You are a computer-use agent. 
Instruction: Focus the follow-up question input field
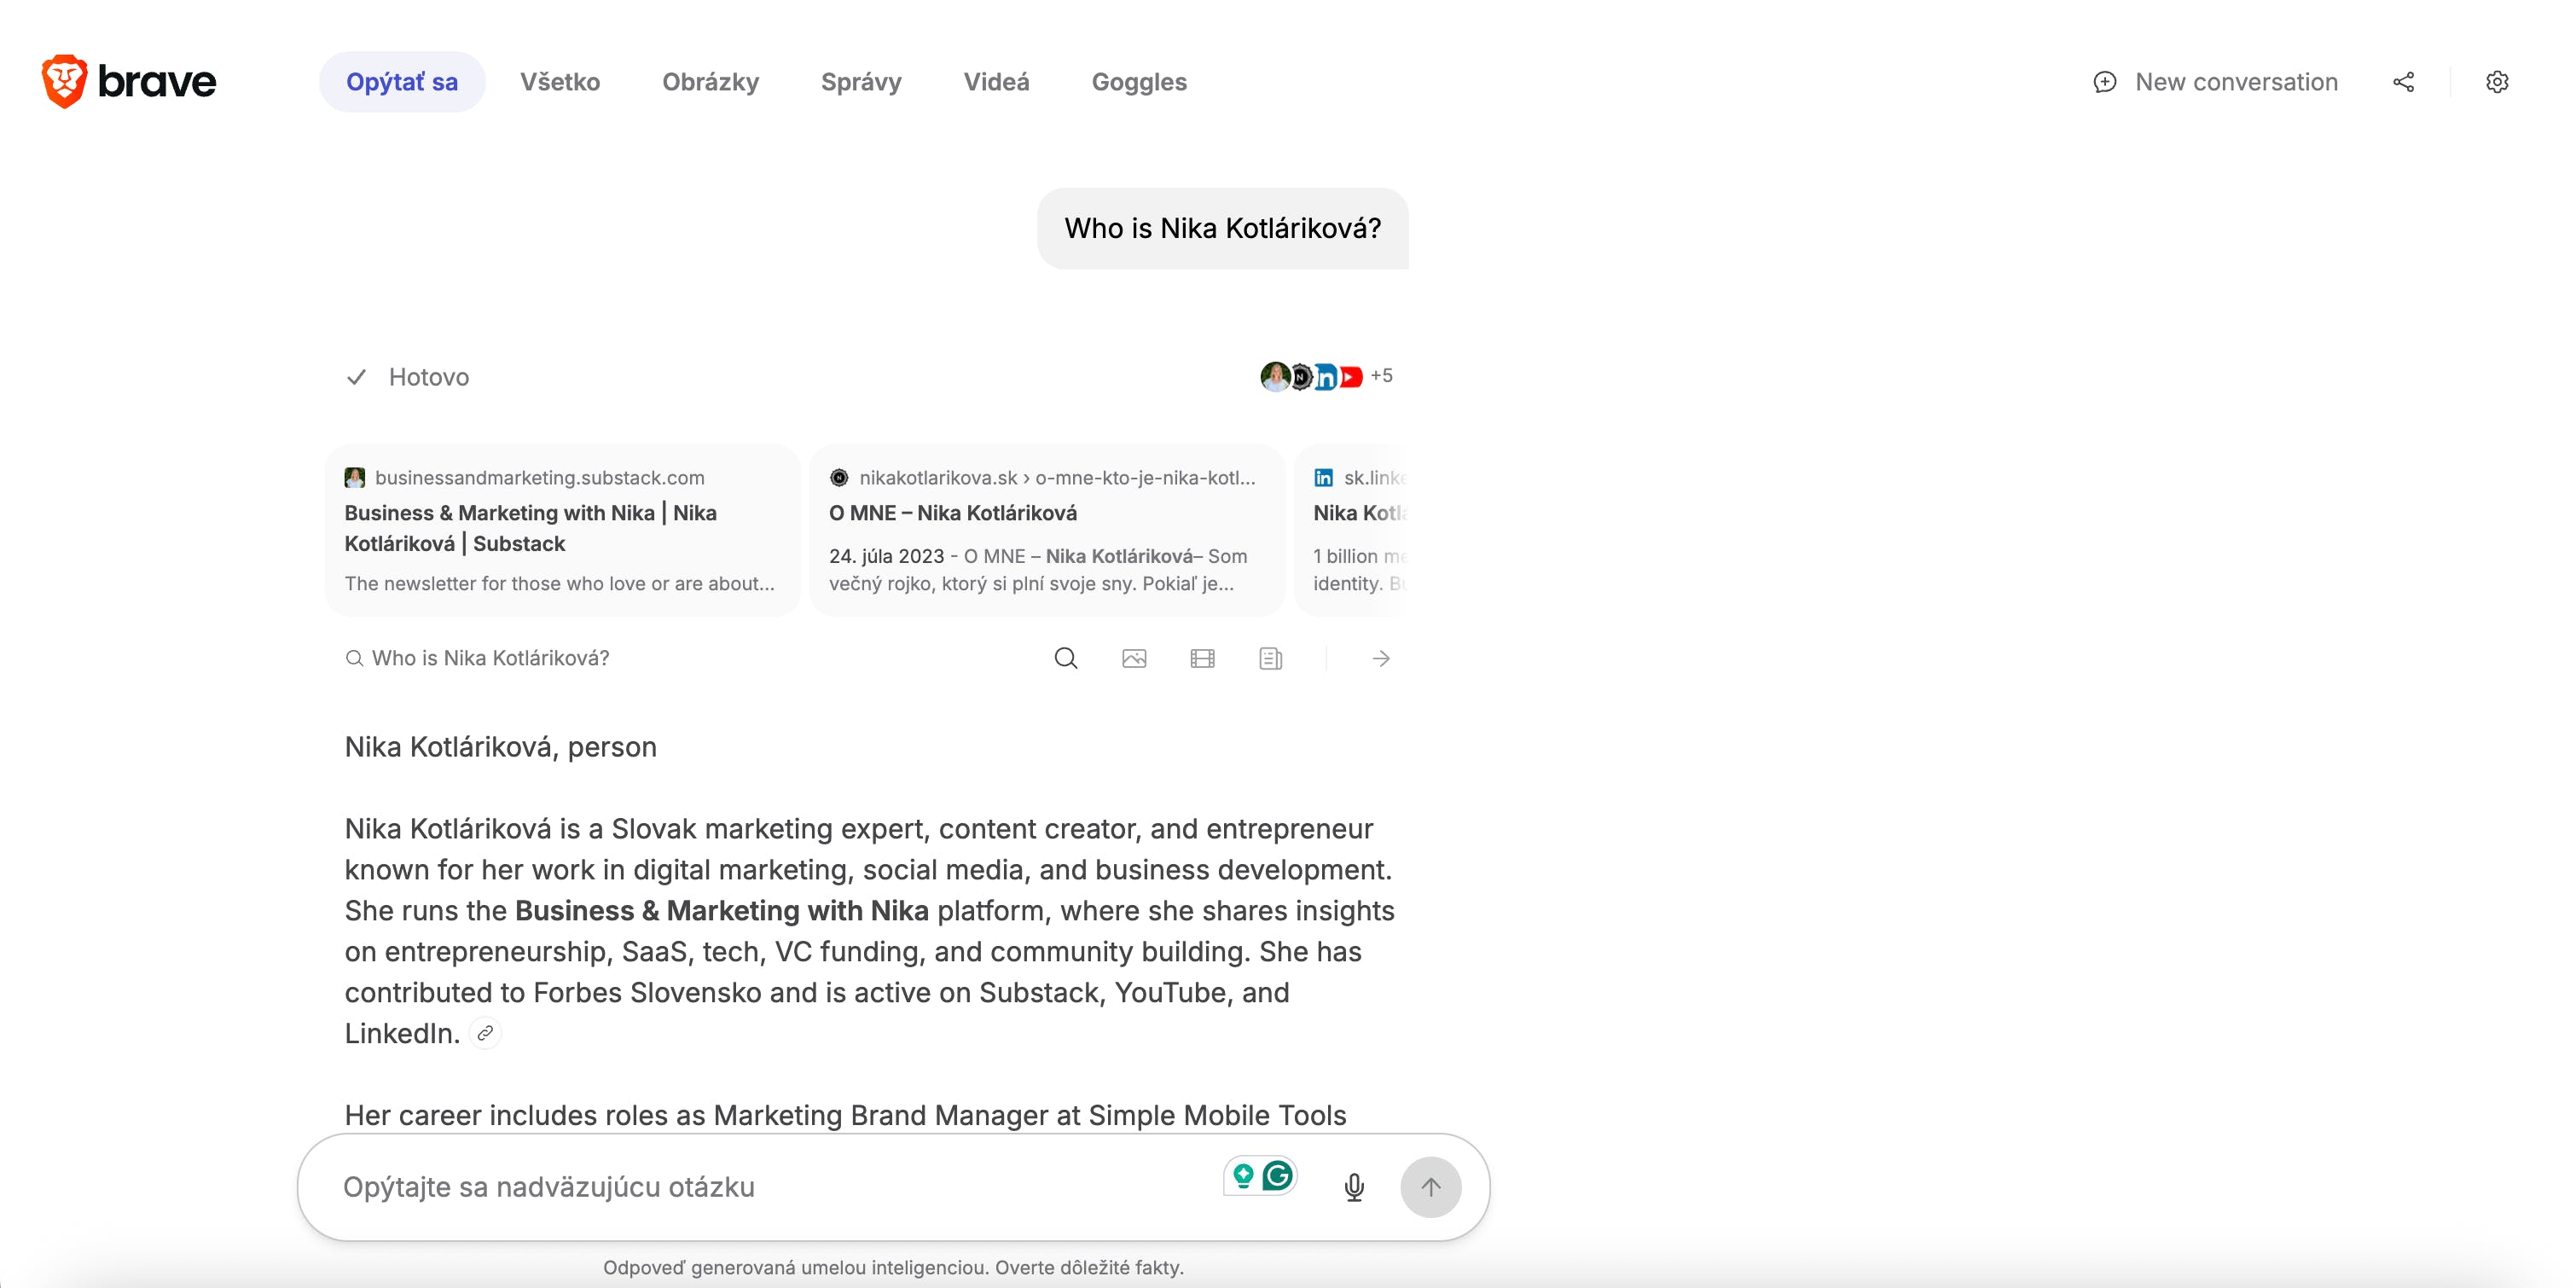(760, 1187)
